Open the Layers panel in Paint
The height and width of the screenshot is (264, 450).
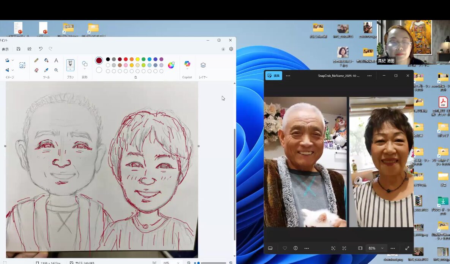tap(203, 65)
